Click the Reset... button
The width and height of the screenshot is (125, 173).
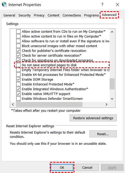[103, 134]
